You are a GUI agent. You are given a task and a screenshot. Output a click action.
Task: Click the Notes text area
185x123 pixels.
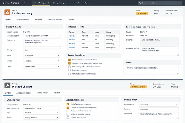click(152, 70)
